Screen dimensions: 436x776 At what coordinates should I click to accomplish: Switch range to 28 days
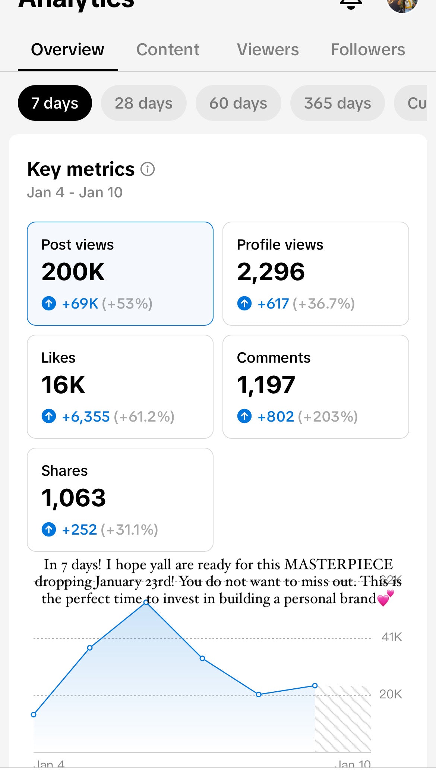coord(143,103)
